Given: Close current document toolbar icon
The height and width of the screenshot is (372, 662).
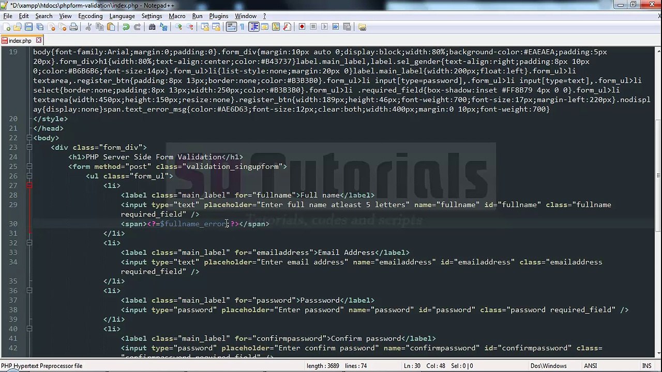Looking at the screenshot, I should point(51,27).
